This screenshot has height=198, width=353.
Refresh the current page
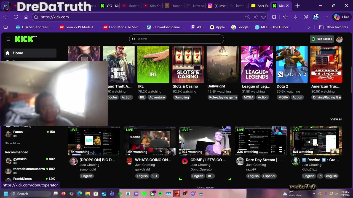(16, 17)
